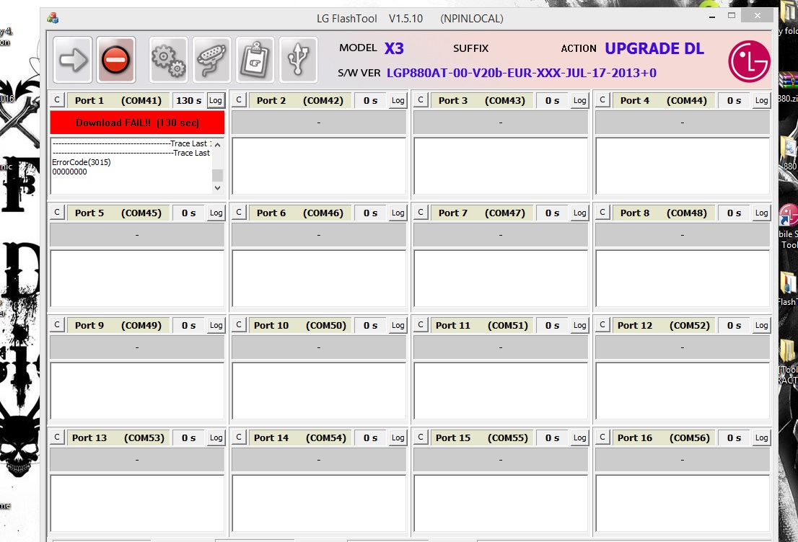Click the C button for Port 6
This screenshot has width=798, height=542.
tap(239, 213)
